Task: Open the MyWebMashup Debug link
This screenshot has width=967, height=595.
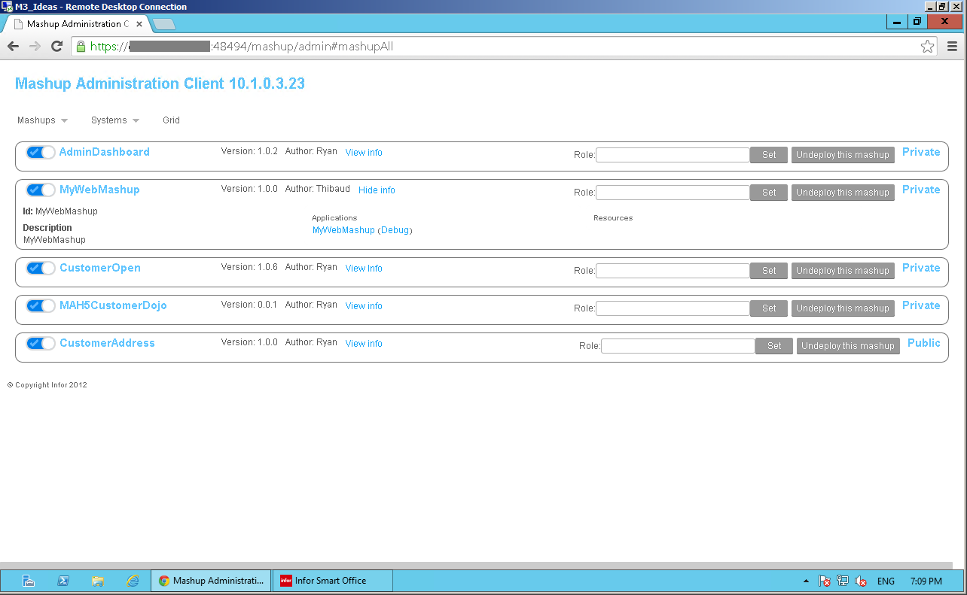Action: (395, 230)
